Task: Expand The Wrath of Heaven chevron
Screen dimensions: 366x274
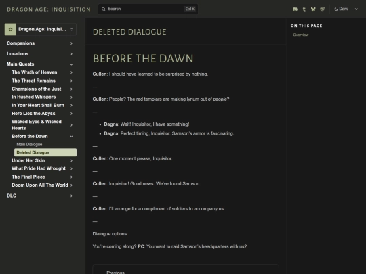Action: coord(71,72)
